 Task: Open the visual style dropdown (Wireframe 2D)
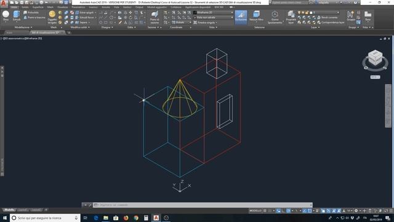point(213,12)
